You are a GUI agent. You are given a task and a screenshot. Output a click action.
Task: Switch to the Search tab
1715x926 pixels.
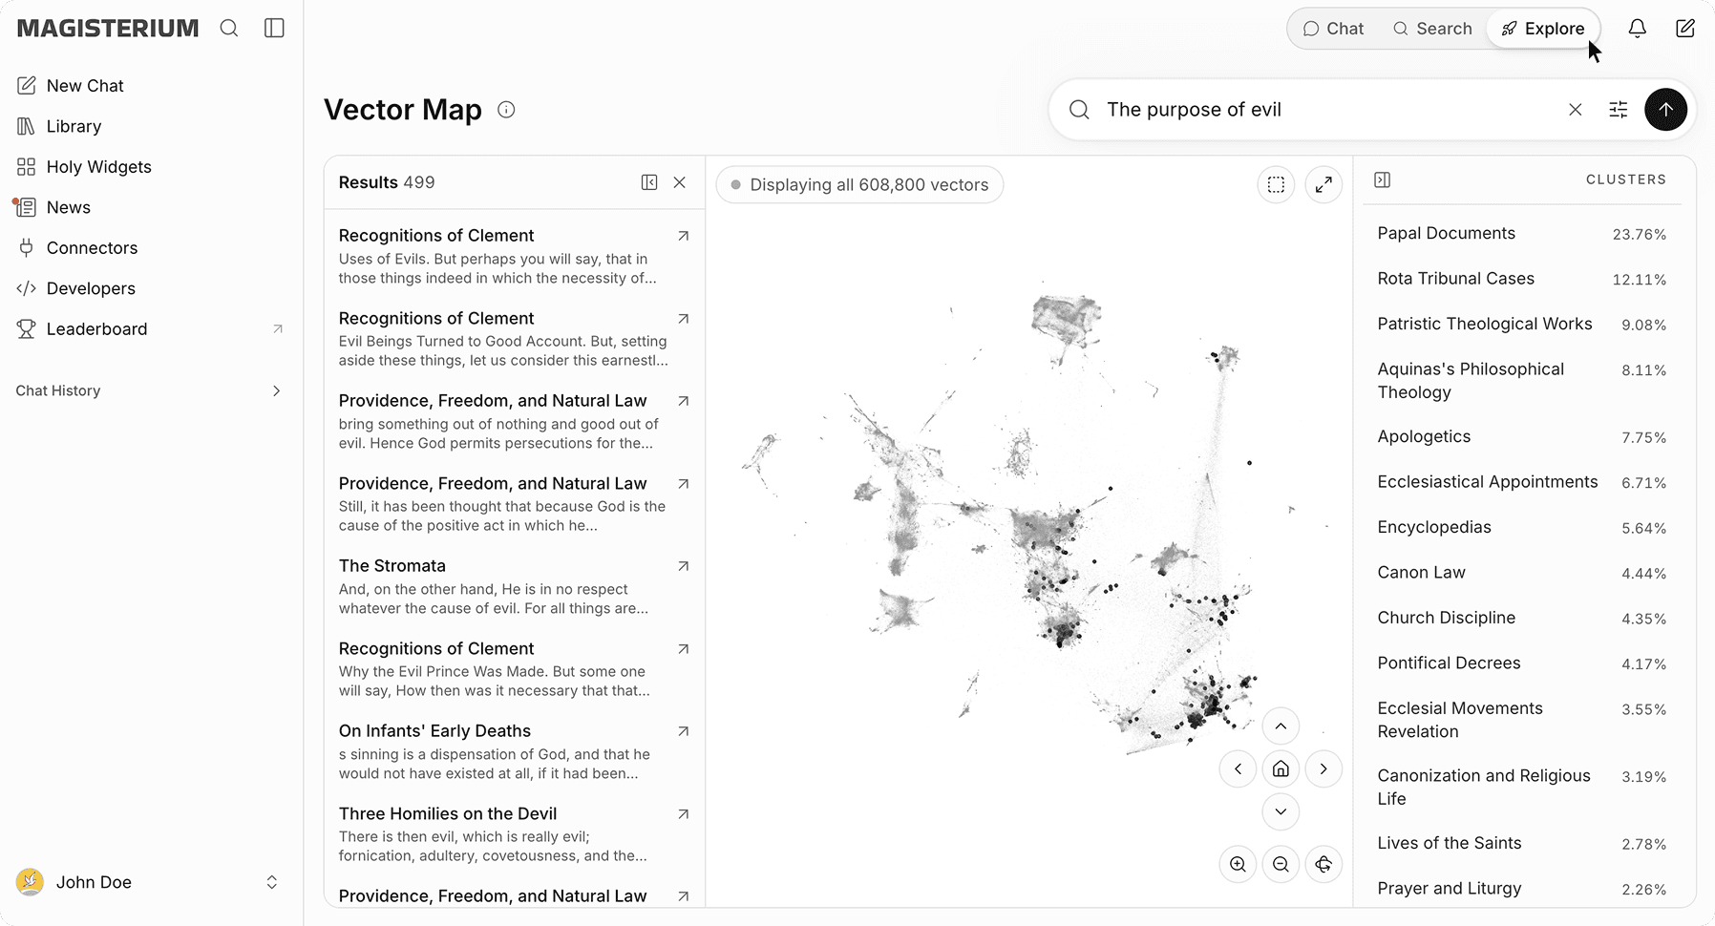1432,29
